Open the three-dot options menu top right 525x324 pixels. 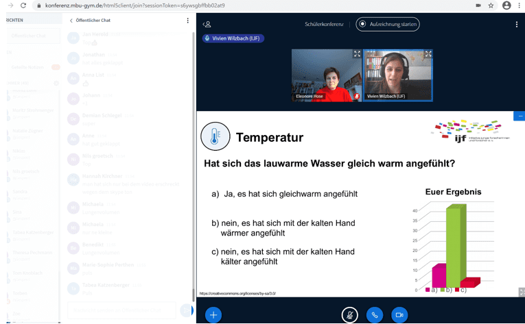(x=517, y=24)
